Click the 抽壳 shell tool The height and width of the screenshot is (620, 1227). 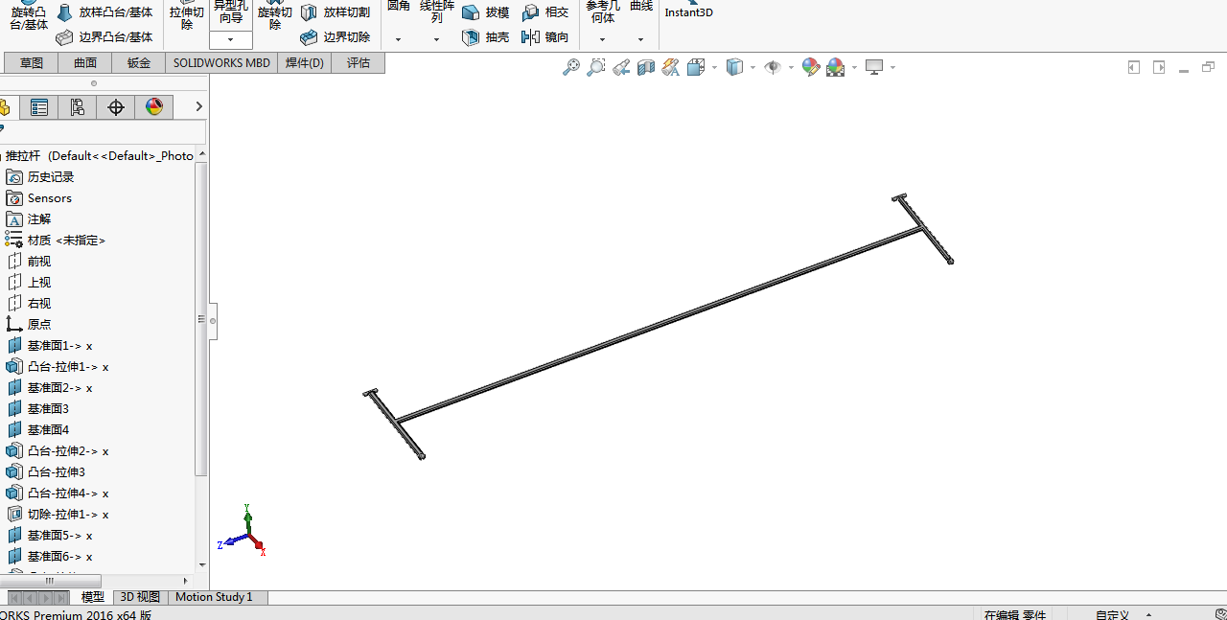485,37
